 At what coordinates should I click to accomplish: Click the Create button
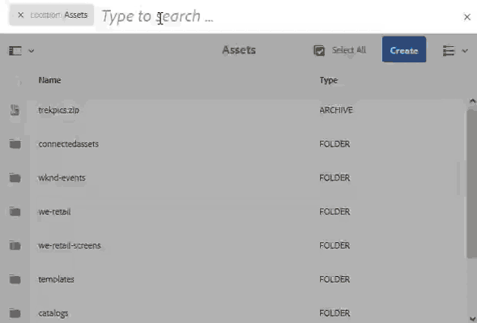[x=404, y=49]
